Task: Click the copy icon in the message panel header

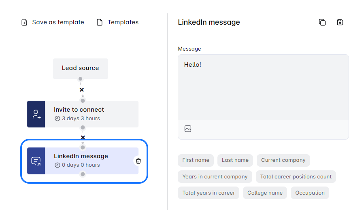Action: (x=322, y=22)
